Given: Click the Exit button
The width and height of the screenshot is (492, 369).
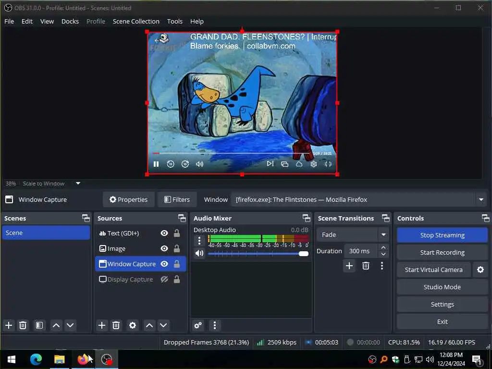Looking at the screenshot, I should tap(442, 321).
